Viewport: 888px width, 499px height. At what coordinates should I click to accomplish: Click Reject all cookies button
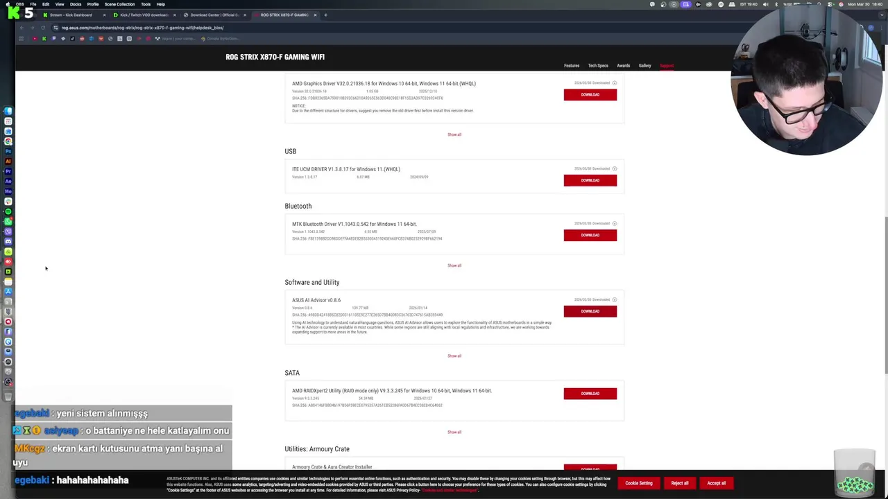tap(680, 483)
